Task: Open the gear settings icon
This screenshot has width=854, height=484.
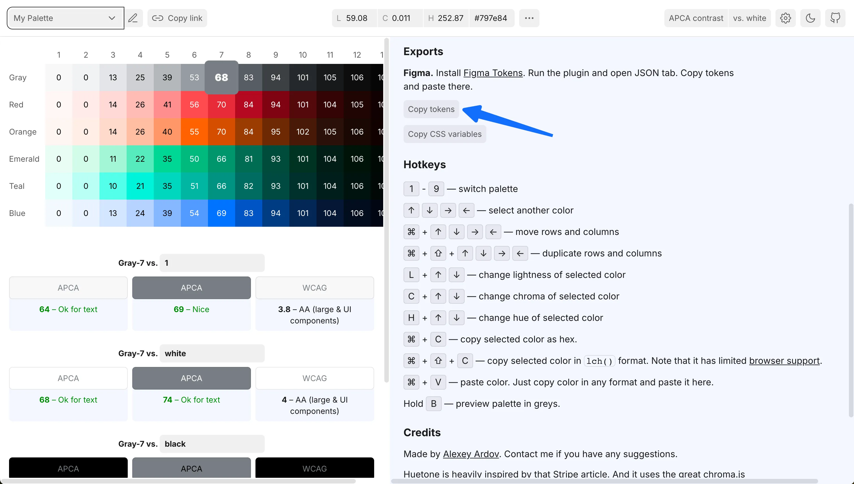Action: (x=785, y=18)
